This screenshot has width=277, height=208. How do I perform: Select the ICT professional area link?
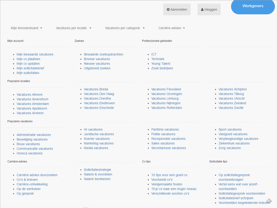coord(154,54)
